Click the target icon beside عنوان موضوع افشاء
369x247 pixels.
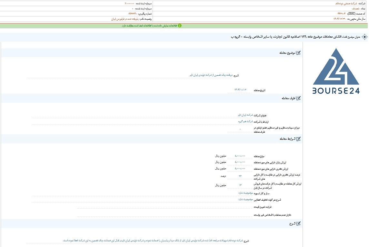click(364, 37)
